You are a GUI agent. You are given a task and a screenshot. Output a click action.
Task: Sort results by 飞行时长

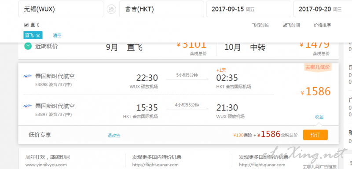[x=260, y=25]
